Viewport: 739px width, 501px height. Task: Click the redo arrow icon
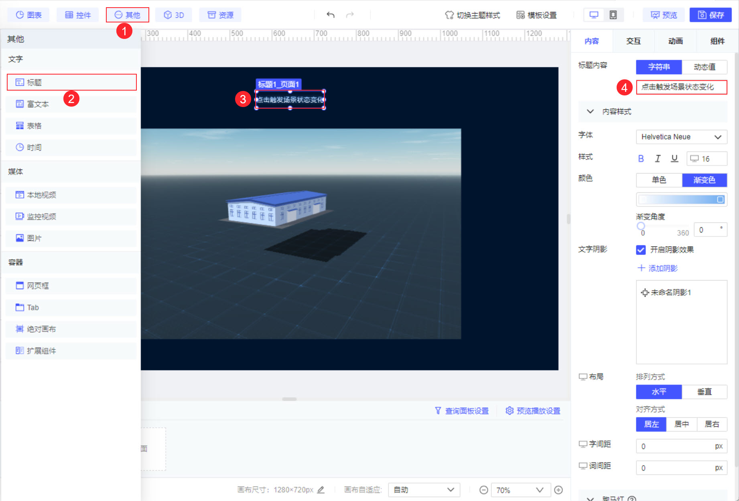(x=350, y=15)
